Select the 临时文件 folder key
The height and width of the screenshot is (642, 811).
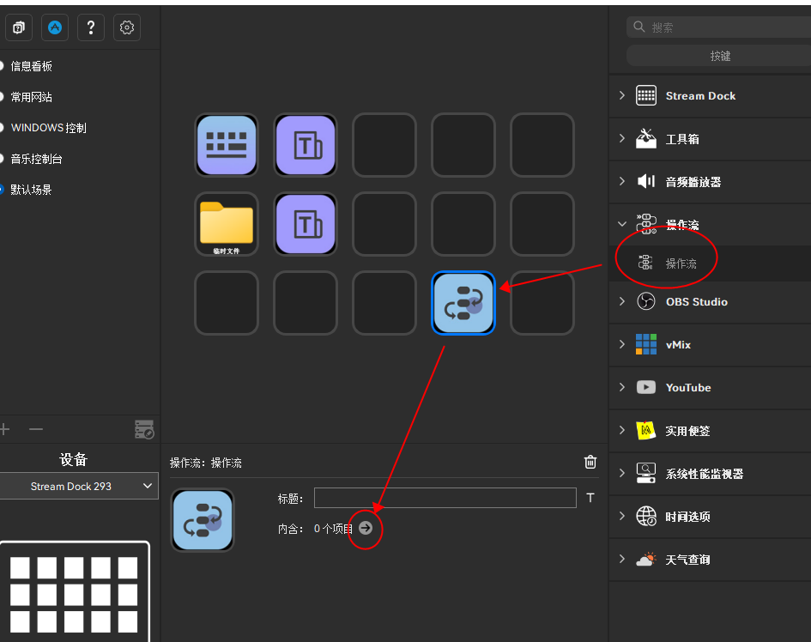point(227,224)
